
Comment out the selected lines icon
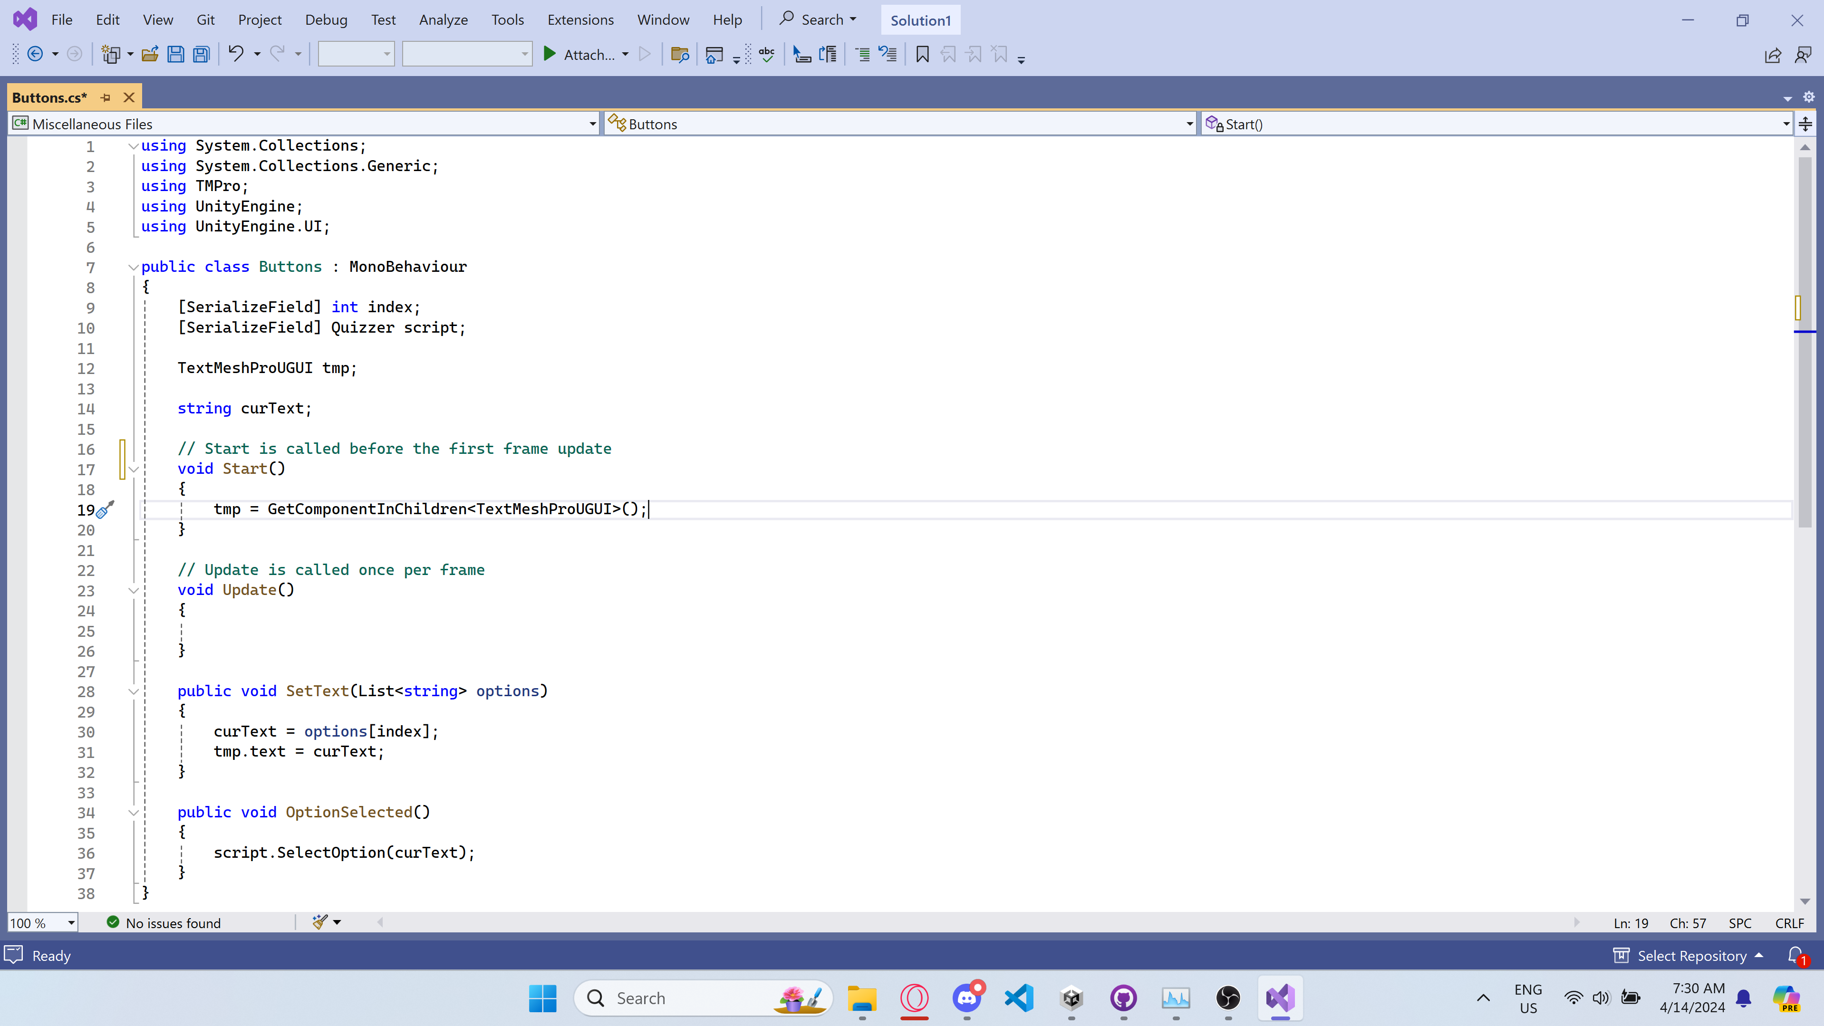click(x=862, y=55)
